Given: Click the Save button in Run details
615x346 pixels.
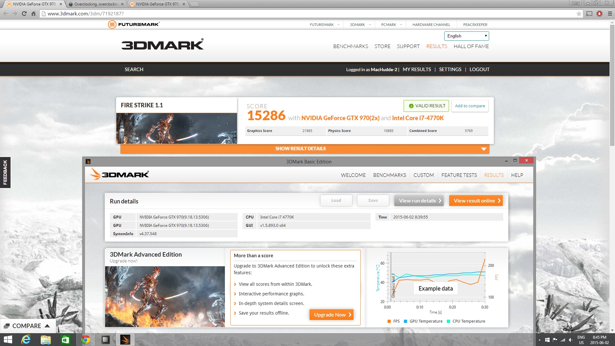Looking at the screenshot, I should click(x=373, y=201).
